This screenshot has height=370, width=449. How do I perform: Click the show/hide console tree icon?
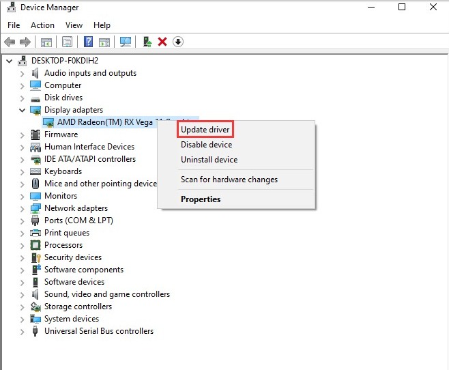click(x=46, y=42)
